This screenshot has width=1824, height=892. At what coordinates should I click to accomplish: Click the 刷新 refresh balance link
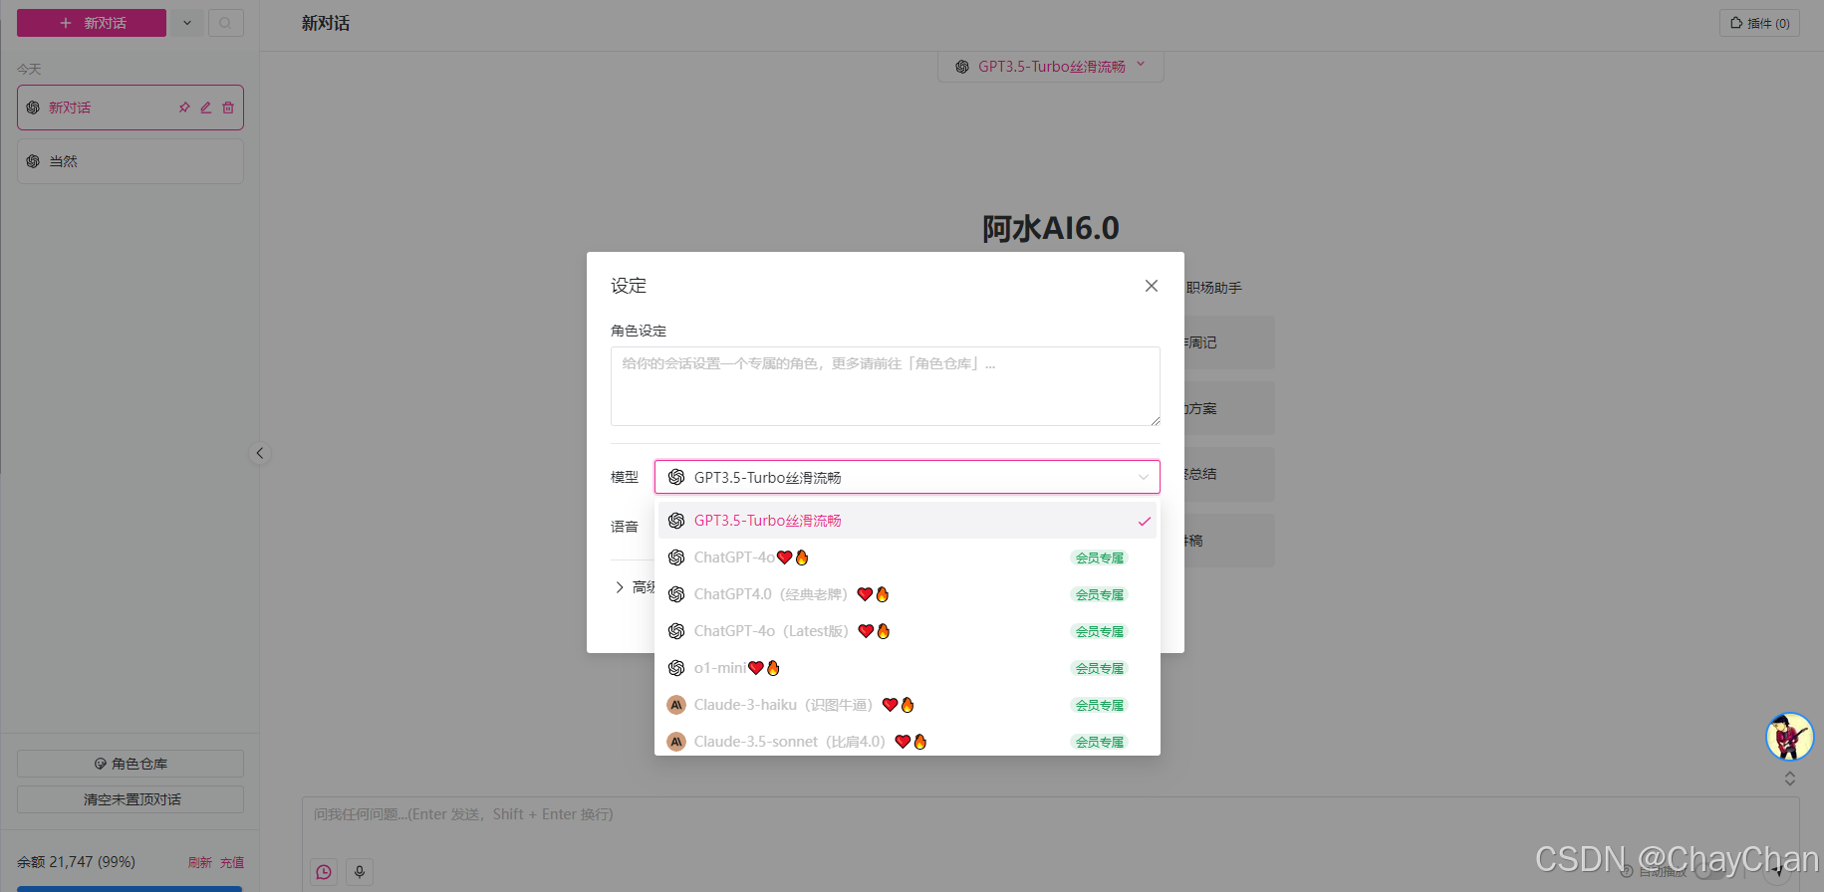click(200, 862)
